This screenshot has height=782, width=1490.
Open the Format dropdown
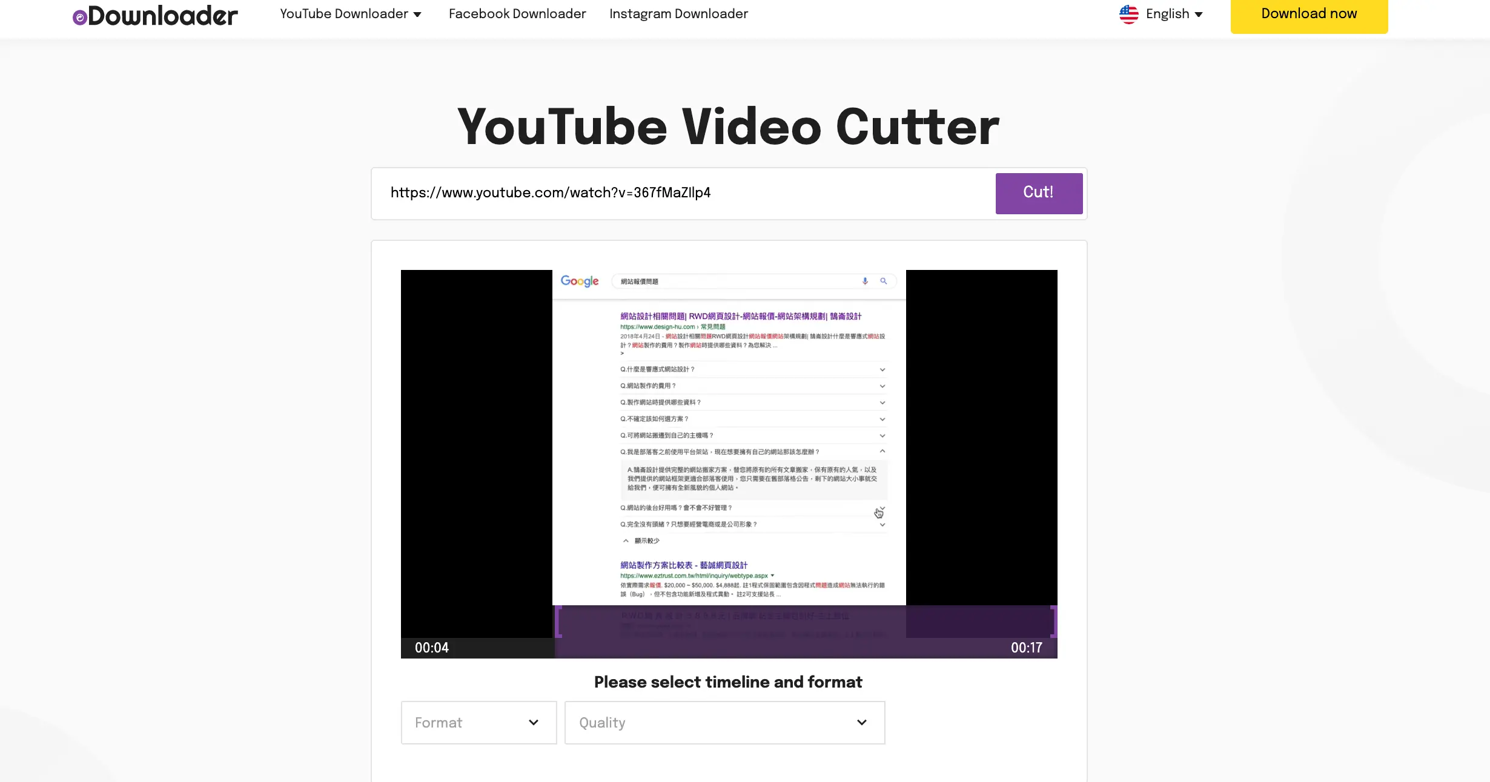(x=478, y=723)
